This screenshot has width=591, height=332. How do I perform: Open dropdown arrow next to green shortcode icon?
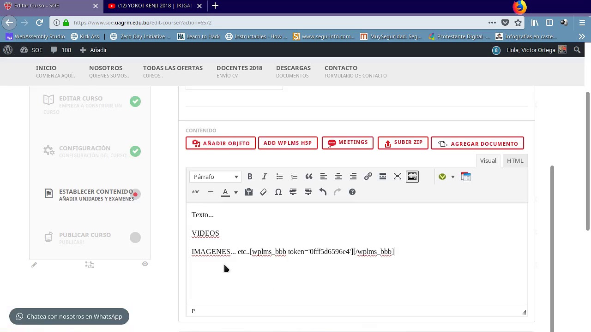coord(453,177)
